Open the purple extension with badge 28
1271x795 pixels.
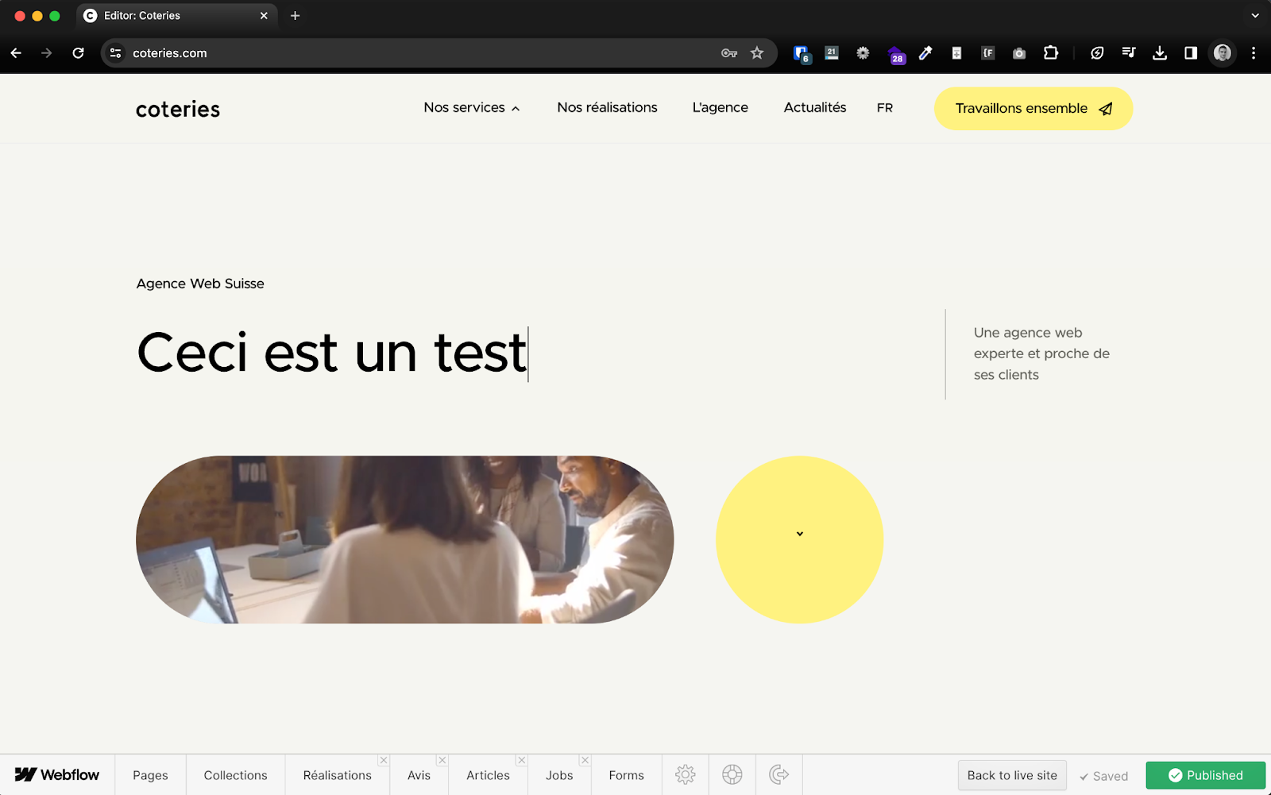(896, 54)
